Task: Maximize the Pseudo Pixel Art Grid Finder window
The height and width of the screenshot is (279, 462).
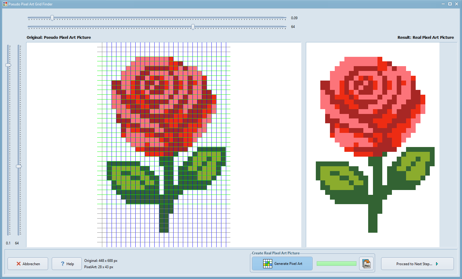Action: pos(450,4)
